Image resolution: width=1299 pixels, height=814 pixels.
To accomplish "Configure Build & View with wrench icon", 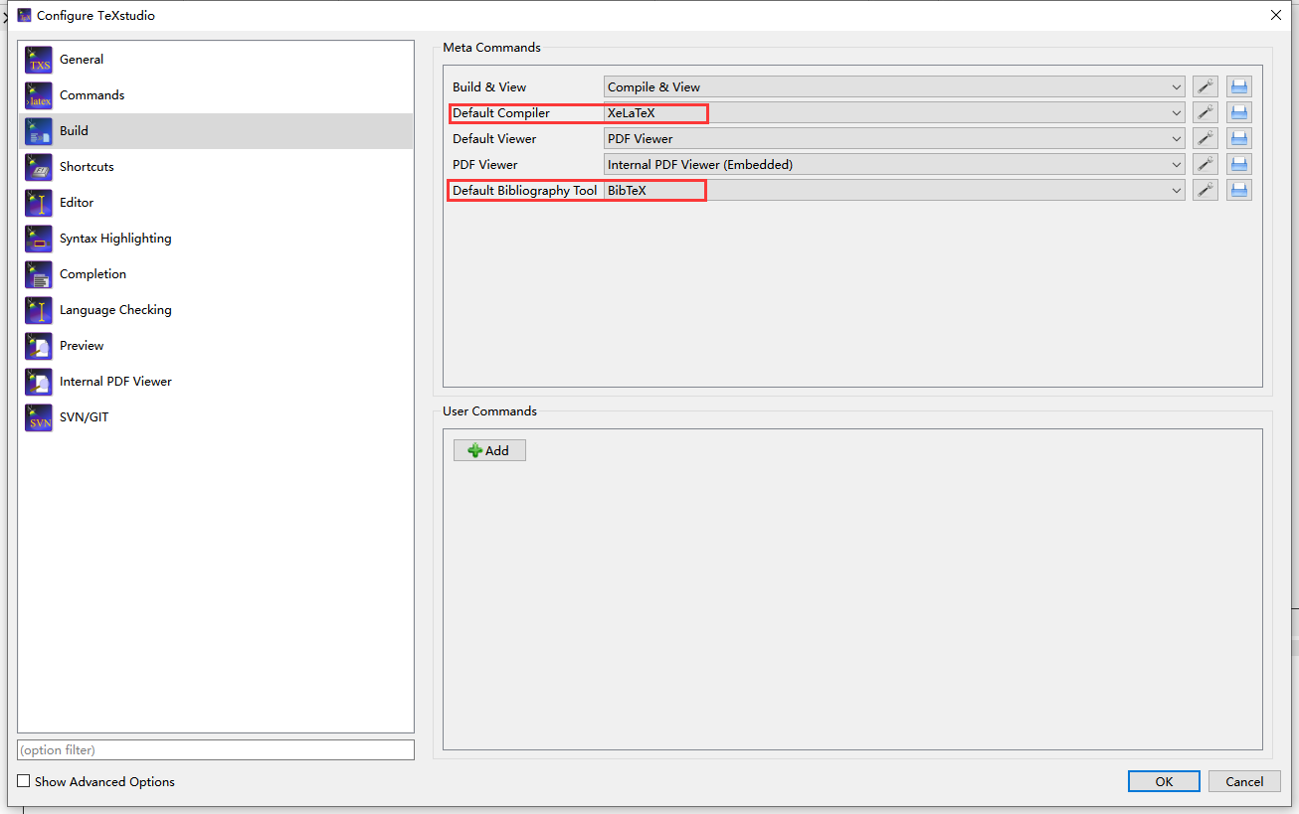I will [1206, 87].
